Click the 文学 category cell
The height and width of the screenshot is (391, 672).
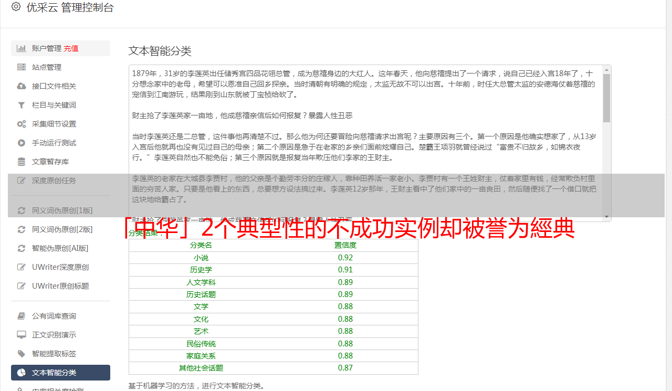[201, 307]
